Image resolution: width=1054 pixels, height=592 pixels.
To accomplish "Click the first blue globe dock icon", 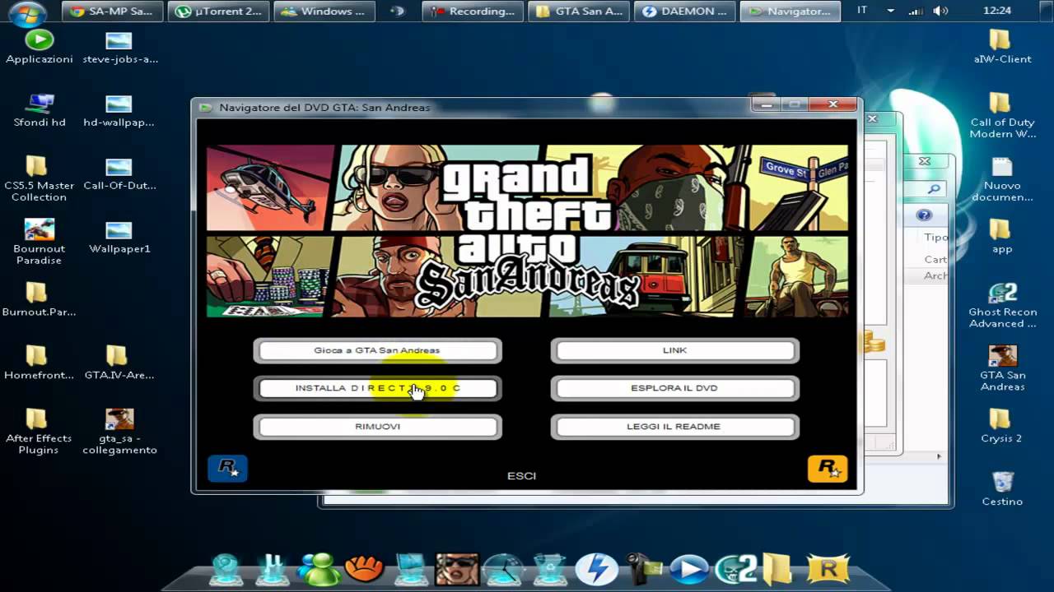I will click(x=226, y=569).
